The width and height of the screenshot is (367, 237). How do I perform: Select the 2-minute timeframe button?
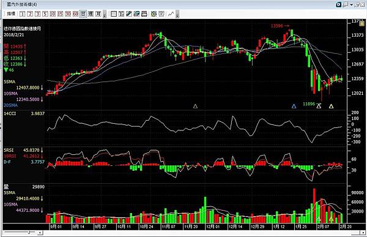[x=30, y=14]
